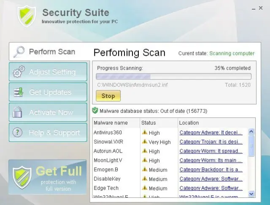This screenshot has height=205, width=270.
Task: Click the padlock icon for Activate Now
Action: [17, 112]
